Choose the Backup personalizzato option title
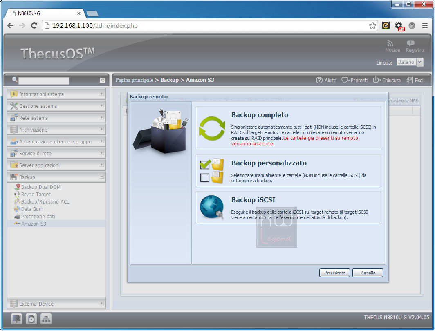The height and width of the screenshot is (331, 435). pos(269,163)
